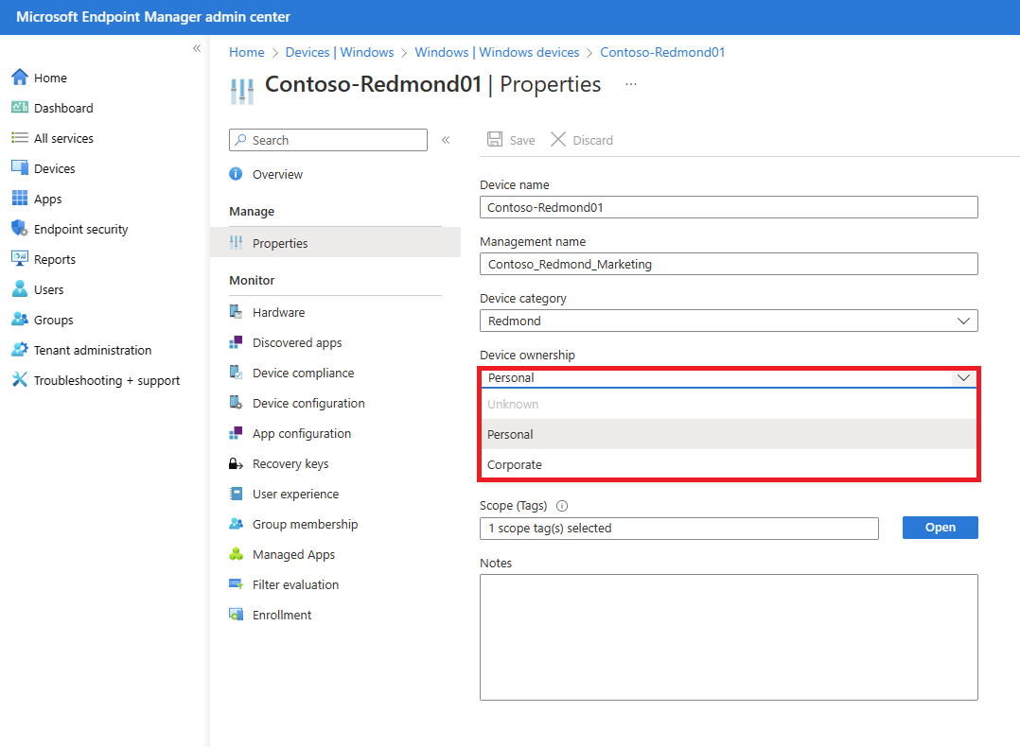Go to Overview menu item

[277, 175]
